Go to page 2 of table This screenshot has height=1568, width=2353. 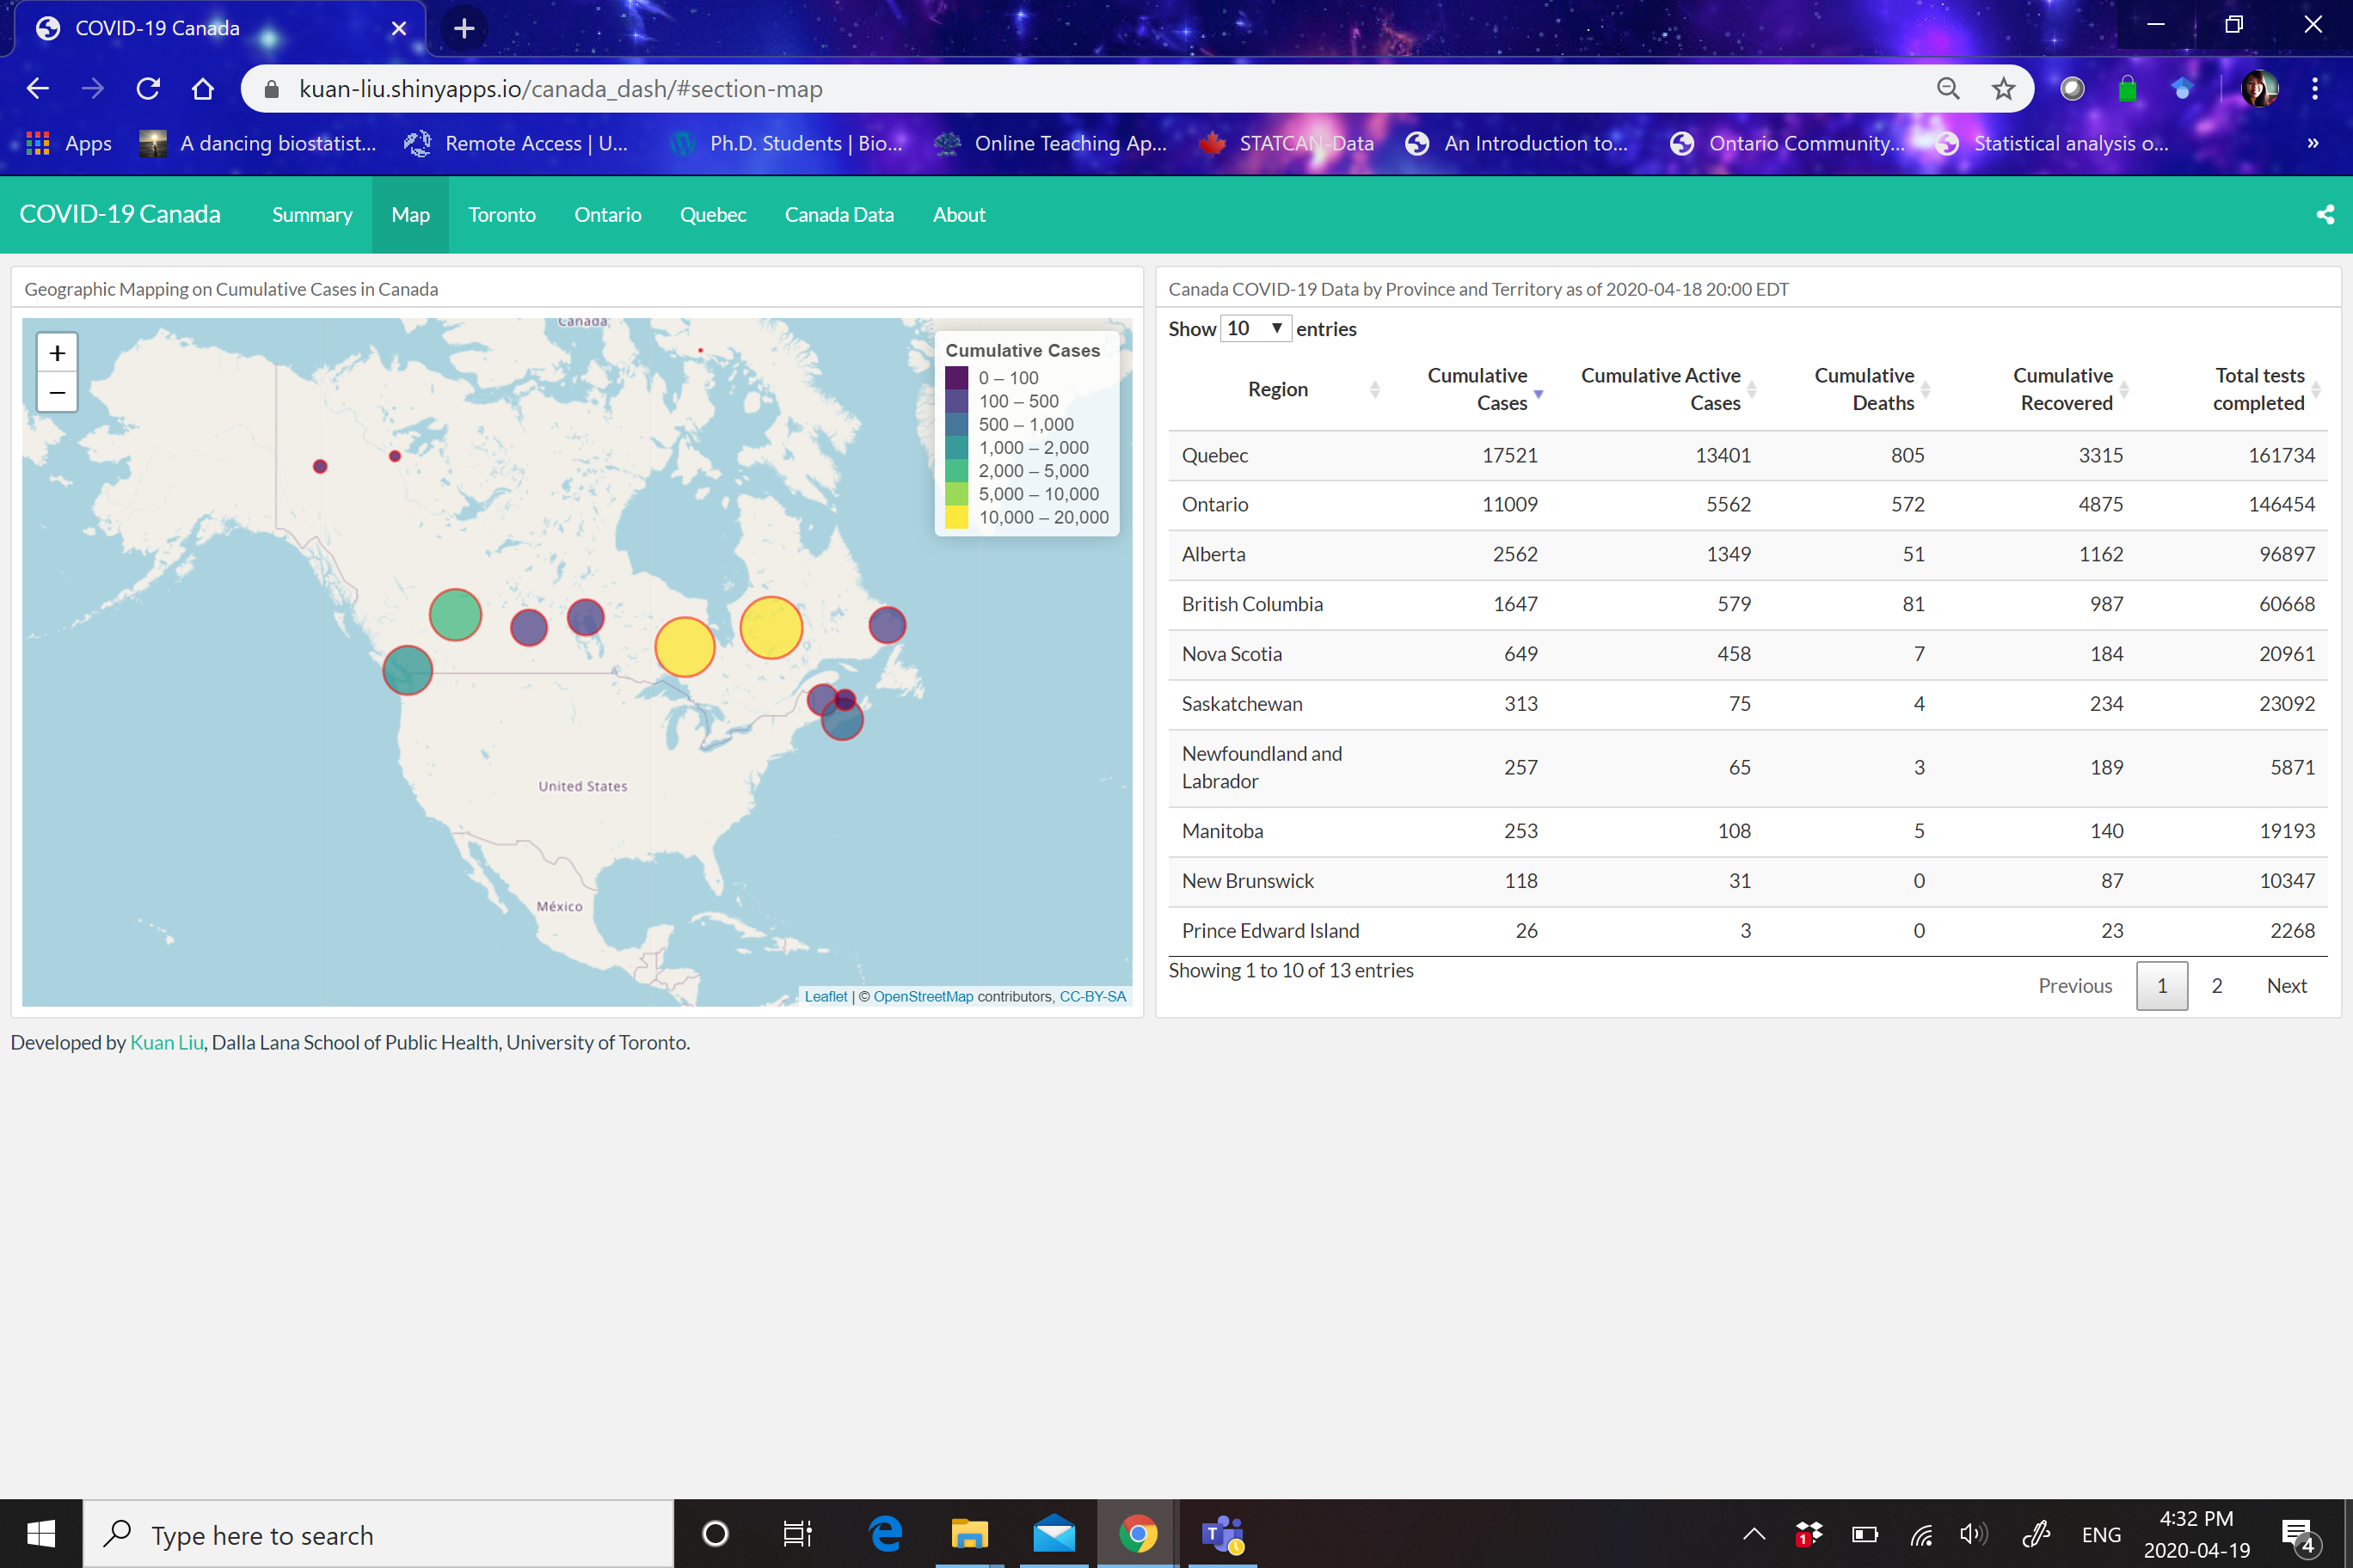pyautogui.click(x=2216, y=986)
